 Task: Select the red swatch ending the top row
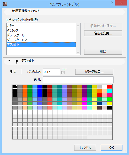pos(109,87)
